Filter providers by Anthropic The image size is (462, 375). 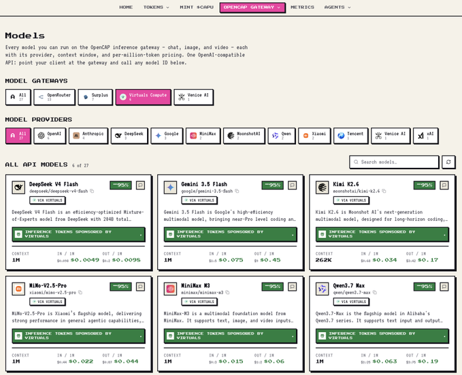88,136
